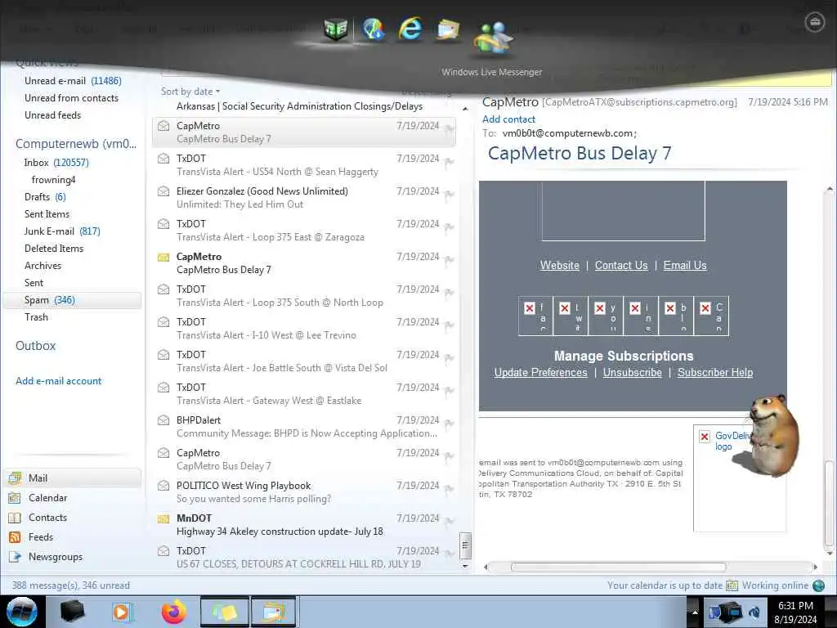Viewport: 837px width, 628px height.
Task: Switch to the Contacts view
Action: coord(47,518)
